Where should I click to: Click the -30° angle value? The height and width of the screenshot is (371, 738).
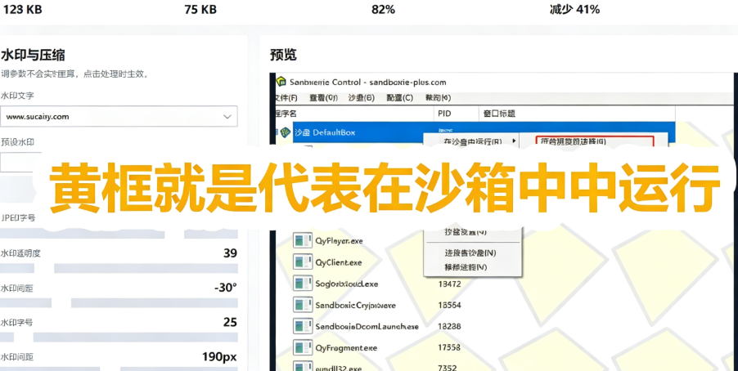pos(226,288)
